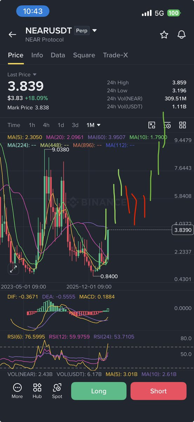
Task: Tap the MA(20): 2.0961 indicator label
Action: (x=65, y=137)
